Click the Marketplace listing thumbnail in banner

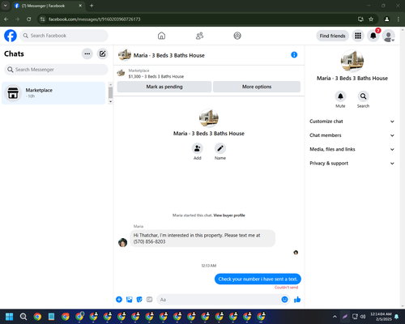(121, 73)
